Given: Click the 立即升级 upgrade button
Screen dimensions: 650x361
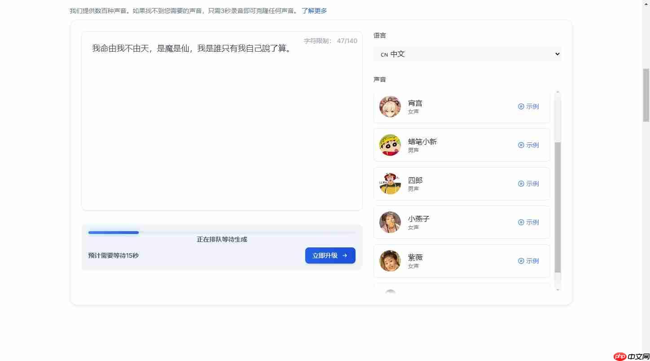Looking at the screenshot, I should tap(330, 255).
